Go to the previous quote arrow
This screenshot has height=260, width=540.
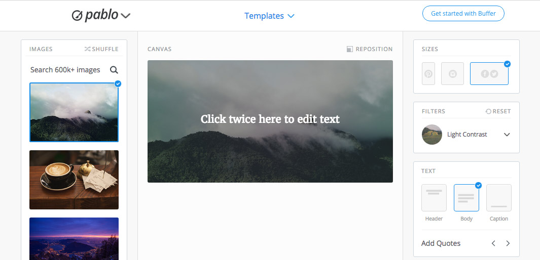(493, 243)
